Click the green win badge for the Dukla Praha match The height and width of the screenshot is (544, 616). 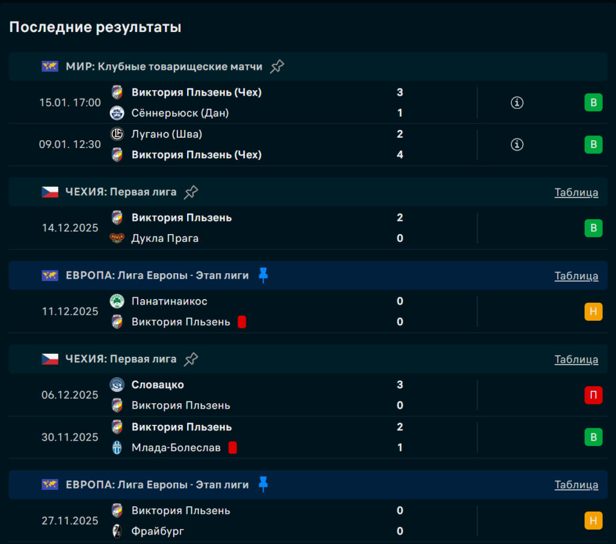pyautogui.click(x=593, y=228)
